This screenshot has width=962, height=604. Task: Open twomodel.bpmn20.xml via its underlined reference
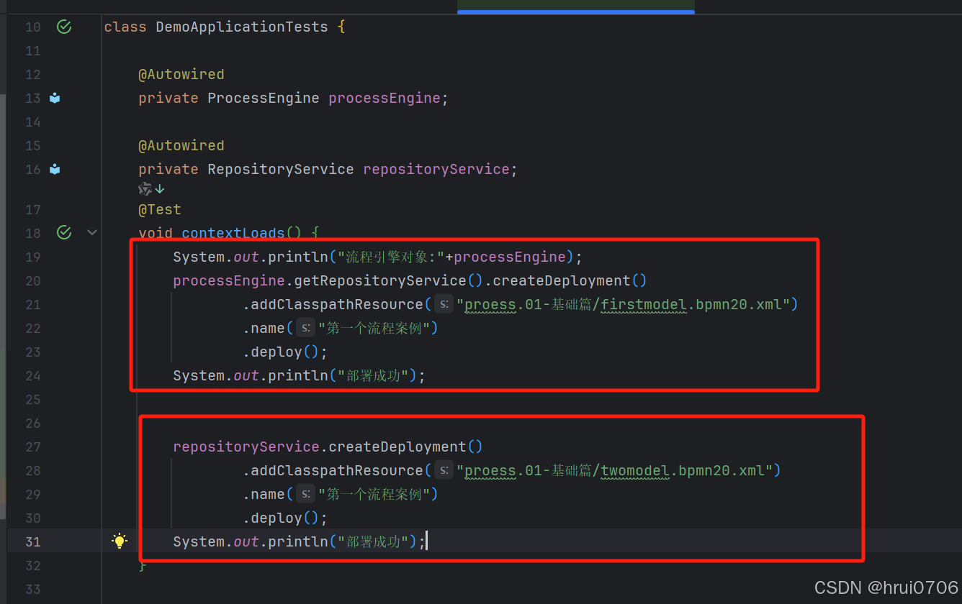(634, 470)
